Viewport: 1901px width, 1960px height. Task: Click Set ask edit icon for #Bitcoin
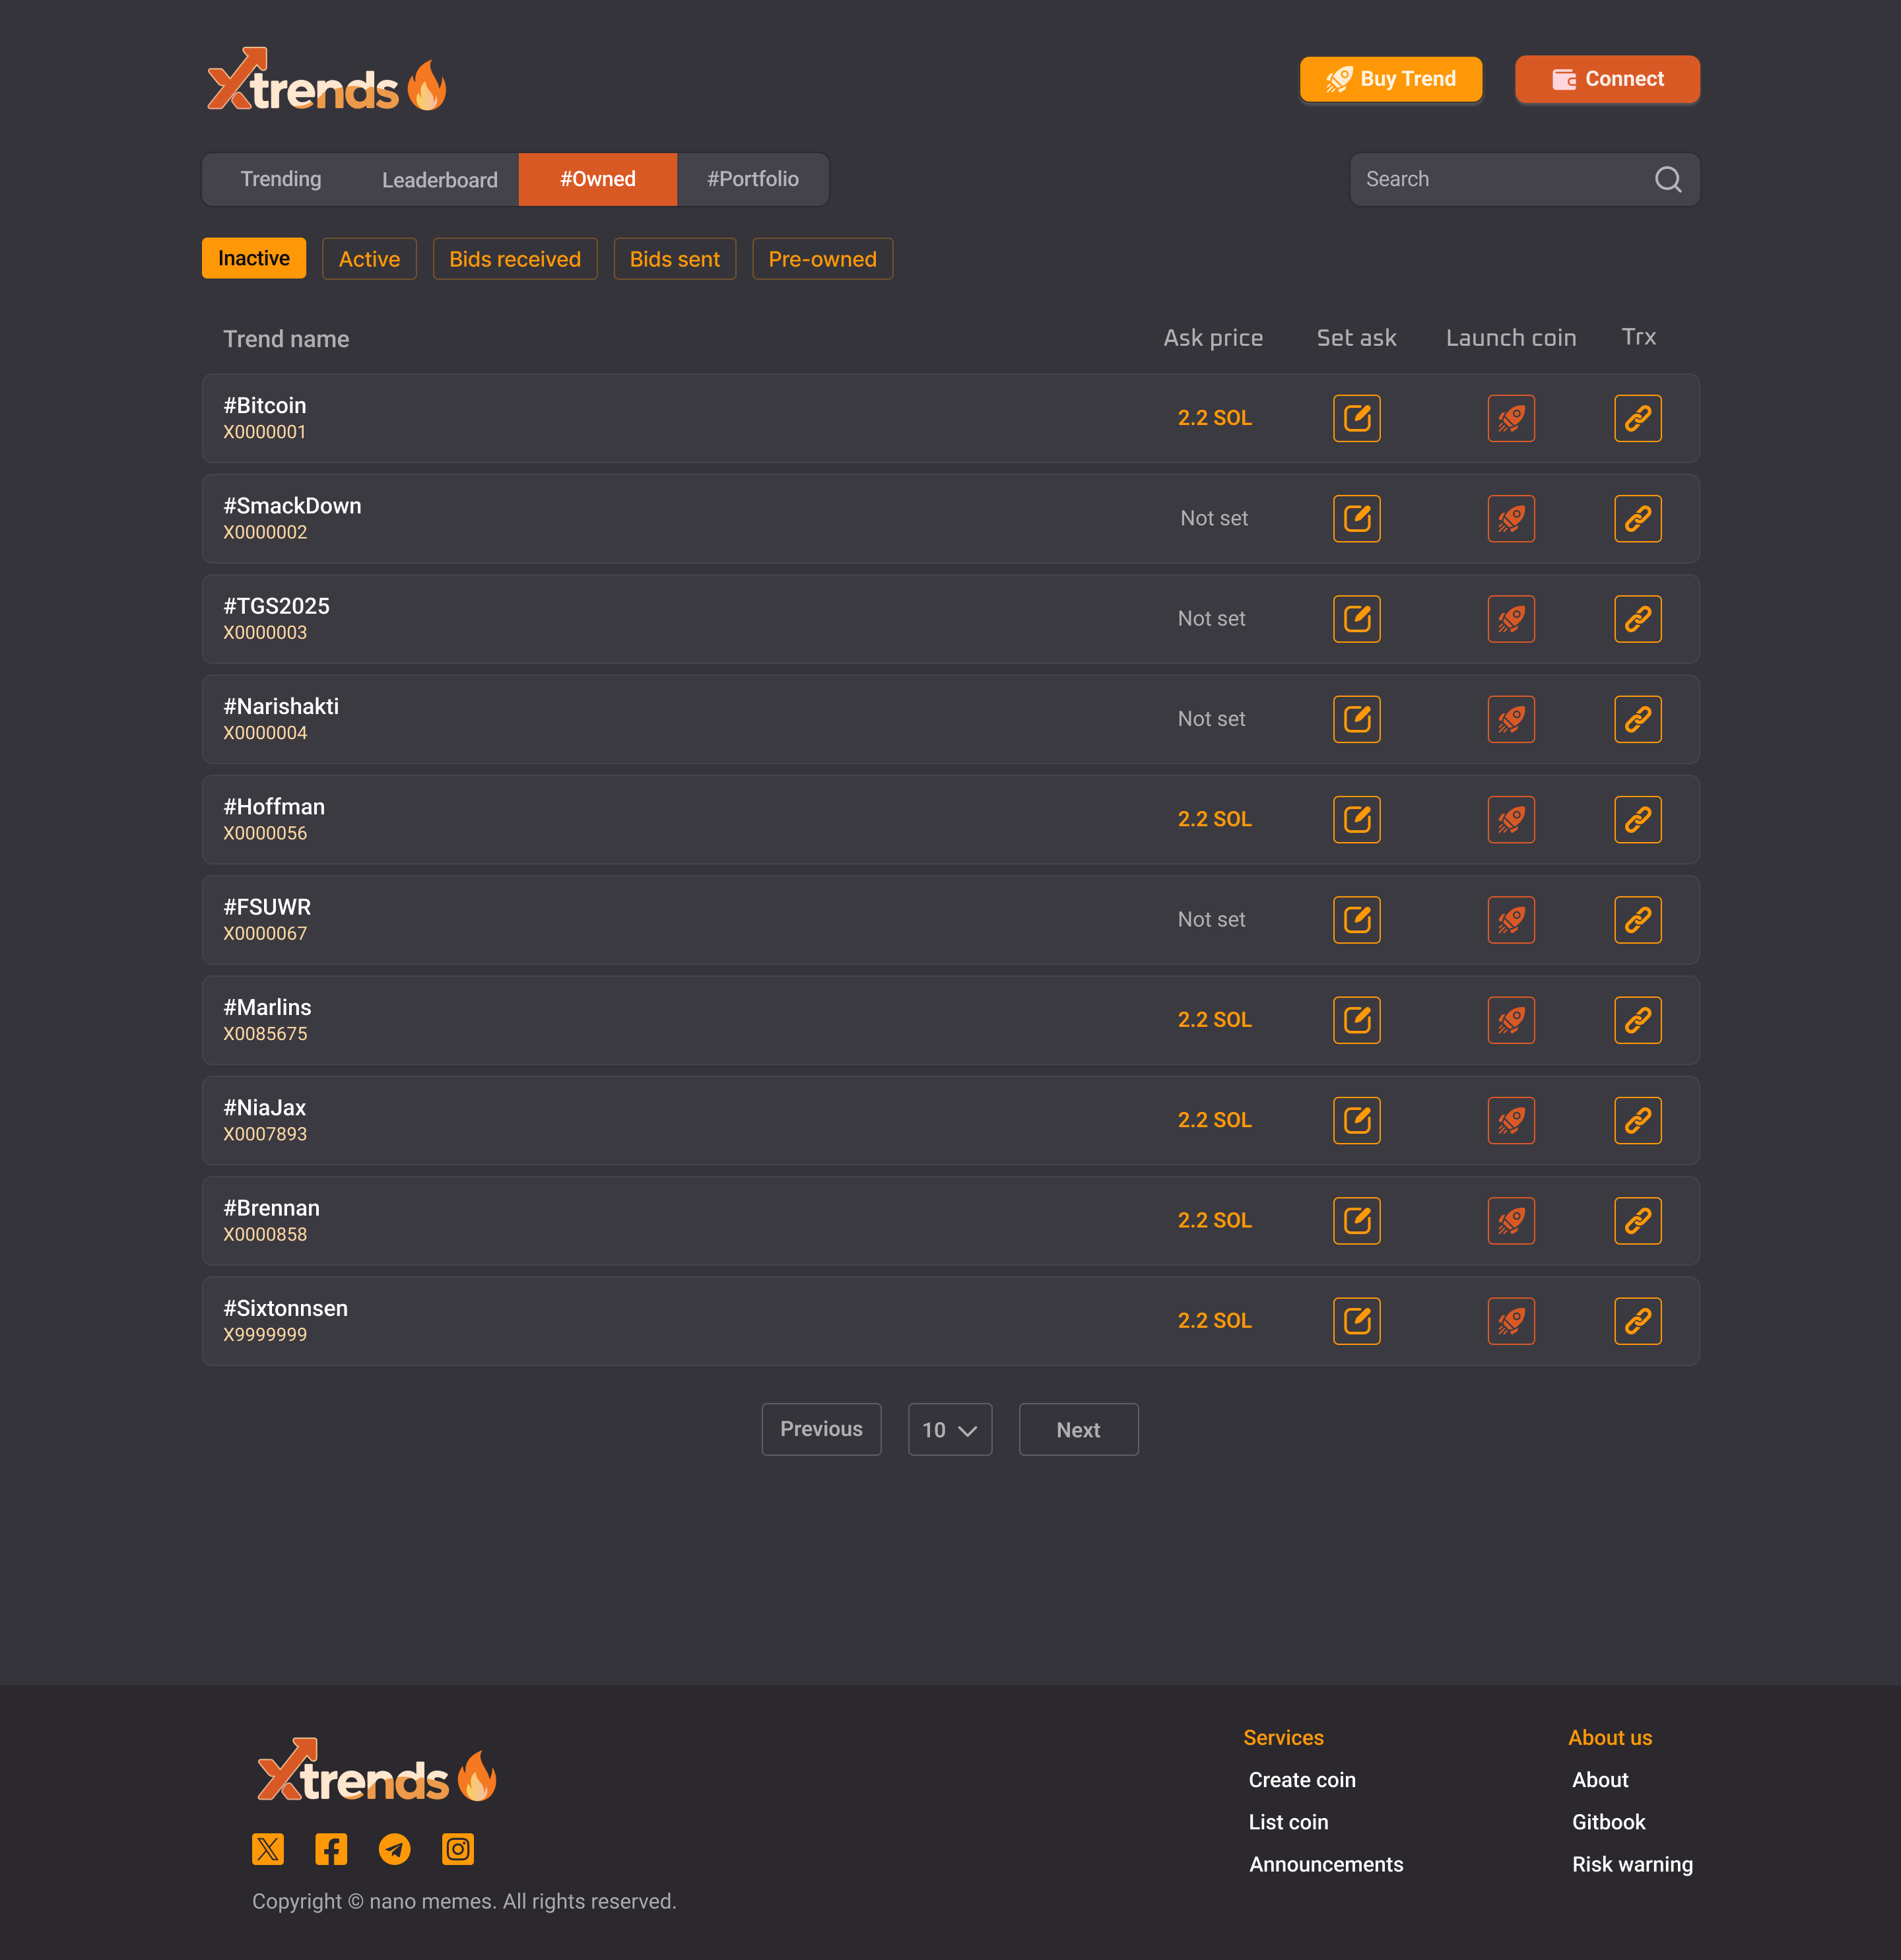[1356, 418]
